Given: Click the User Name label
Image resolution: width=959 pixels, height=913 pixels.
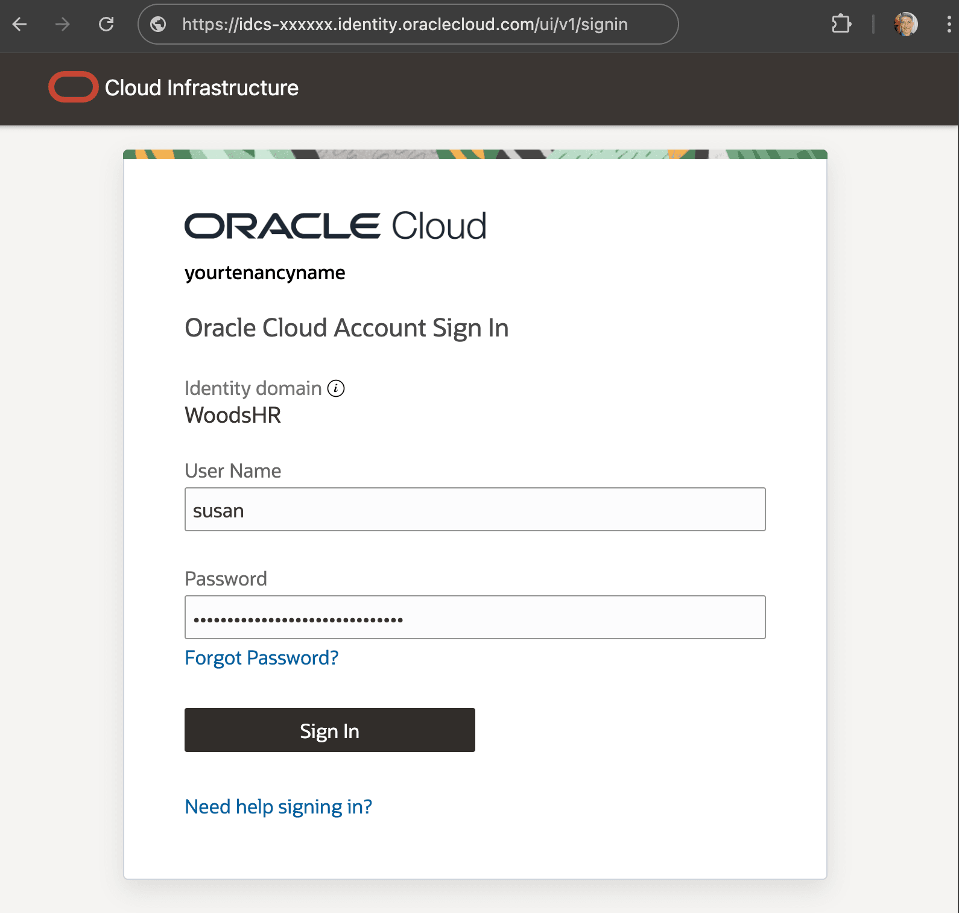Looking at the screenshot, I should pos(233,471).
